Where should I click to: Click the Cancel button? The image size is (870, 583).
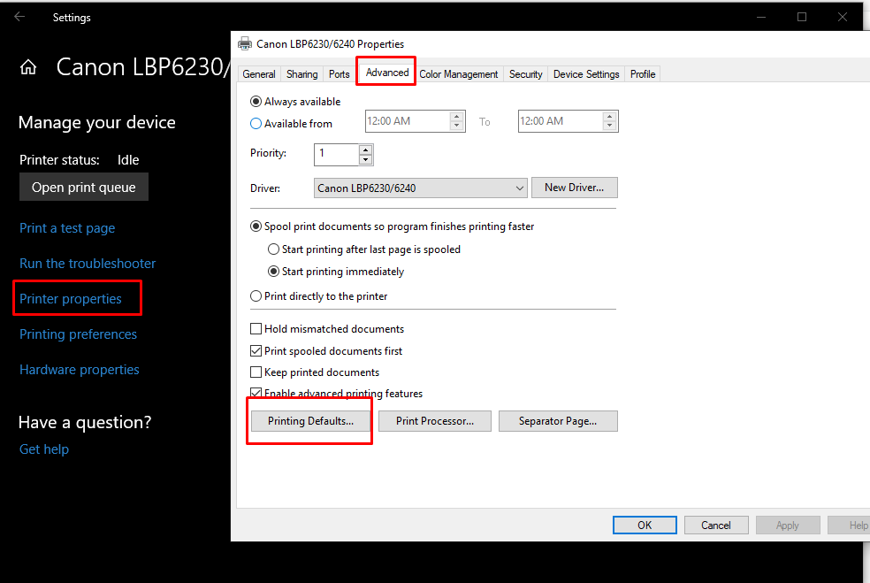tap(716, 525)
